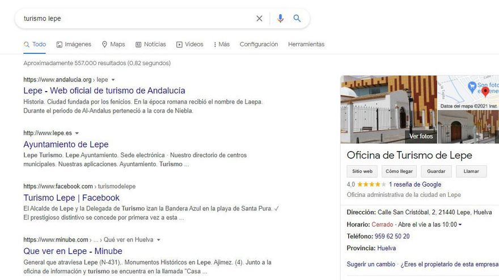Switch to the Imágenes tab
499x280 pixels.
(x=74, y=45)
